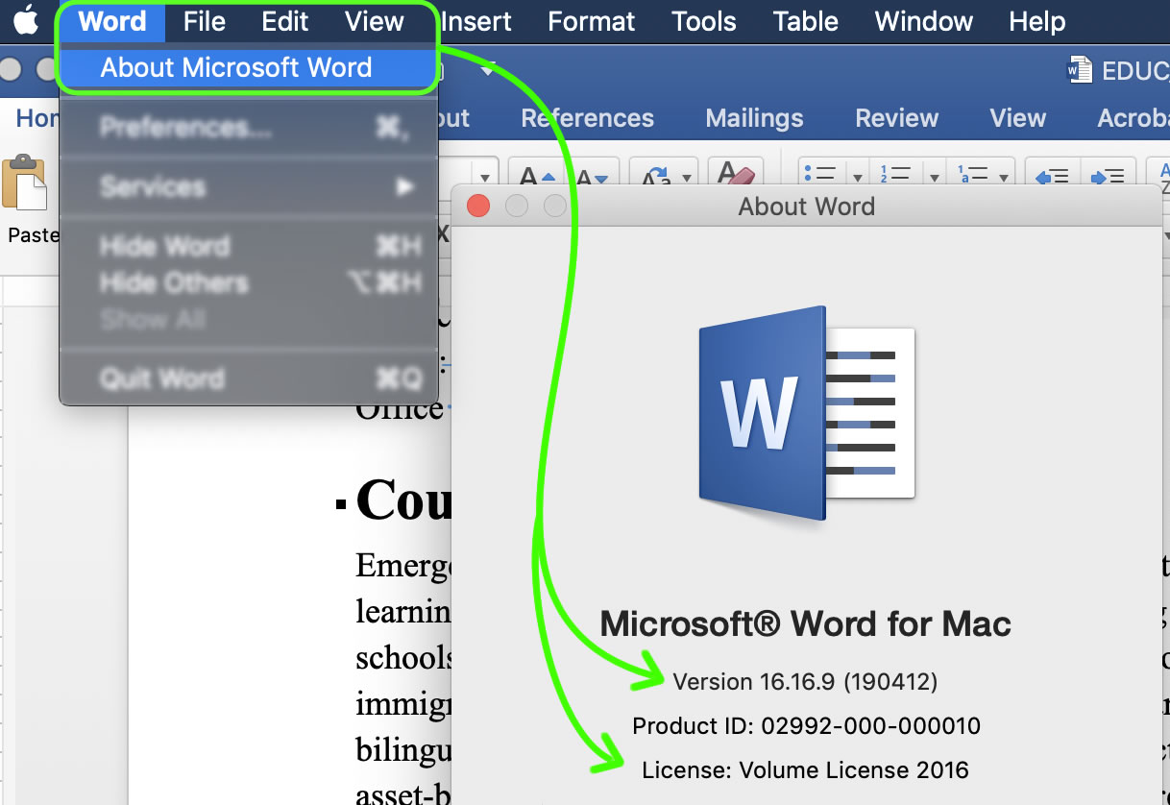Switch to the View ribbon tab
Screen dimensions: 1170x805
pyautogui.click(x=1017, y=118)
